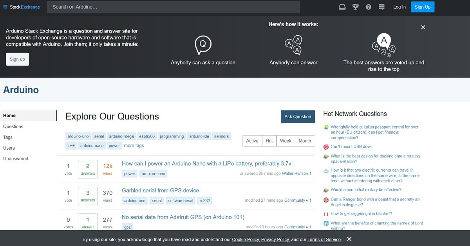470x246 pixels.
Task: Click site icon beside Can't mount USB drive
Action: [x=326, y=147]
